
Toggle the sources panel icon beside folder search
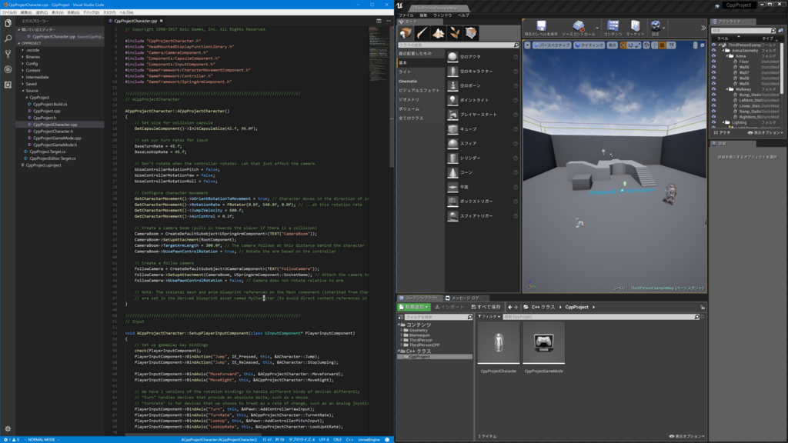pyautogui.click(x=400, y=318)
